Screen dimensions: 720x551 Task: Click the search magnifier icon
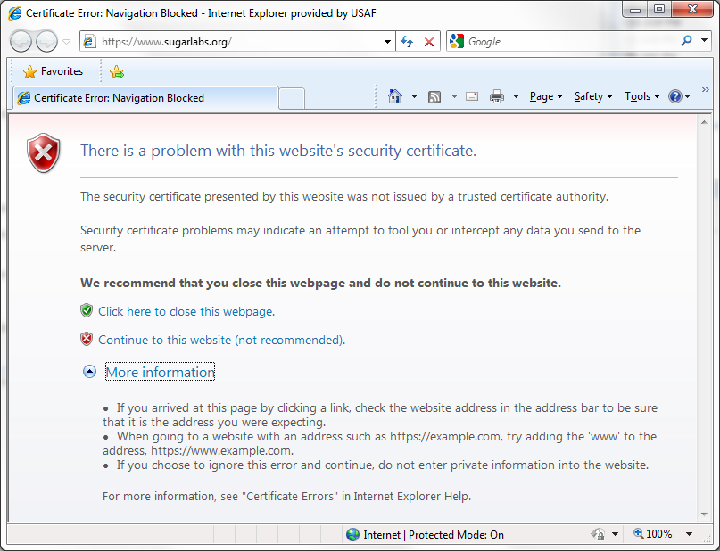pos(686,41)
